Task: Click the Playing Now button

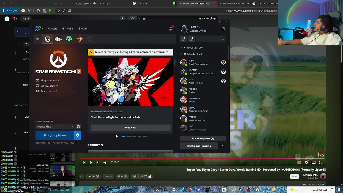Action: click(55, 135)
